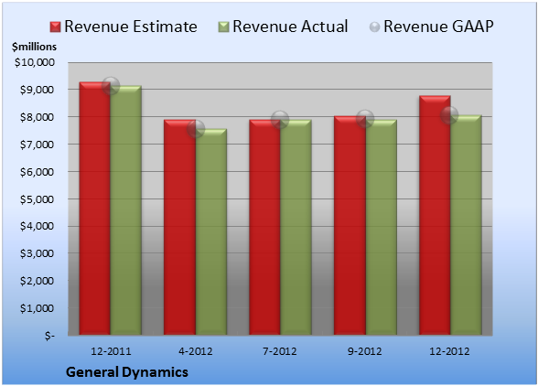This screenshot has height=386, width=538.
Task: Click the gray Revenue GAAP legend sphere
Action: pos(375,27)
